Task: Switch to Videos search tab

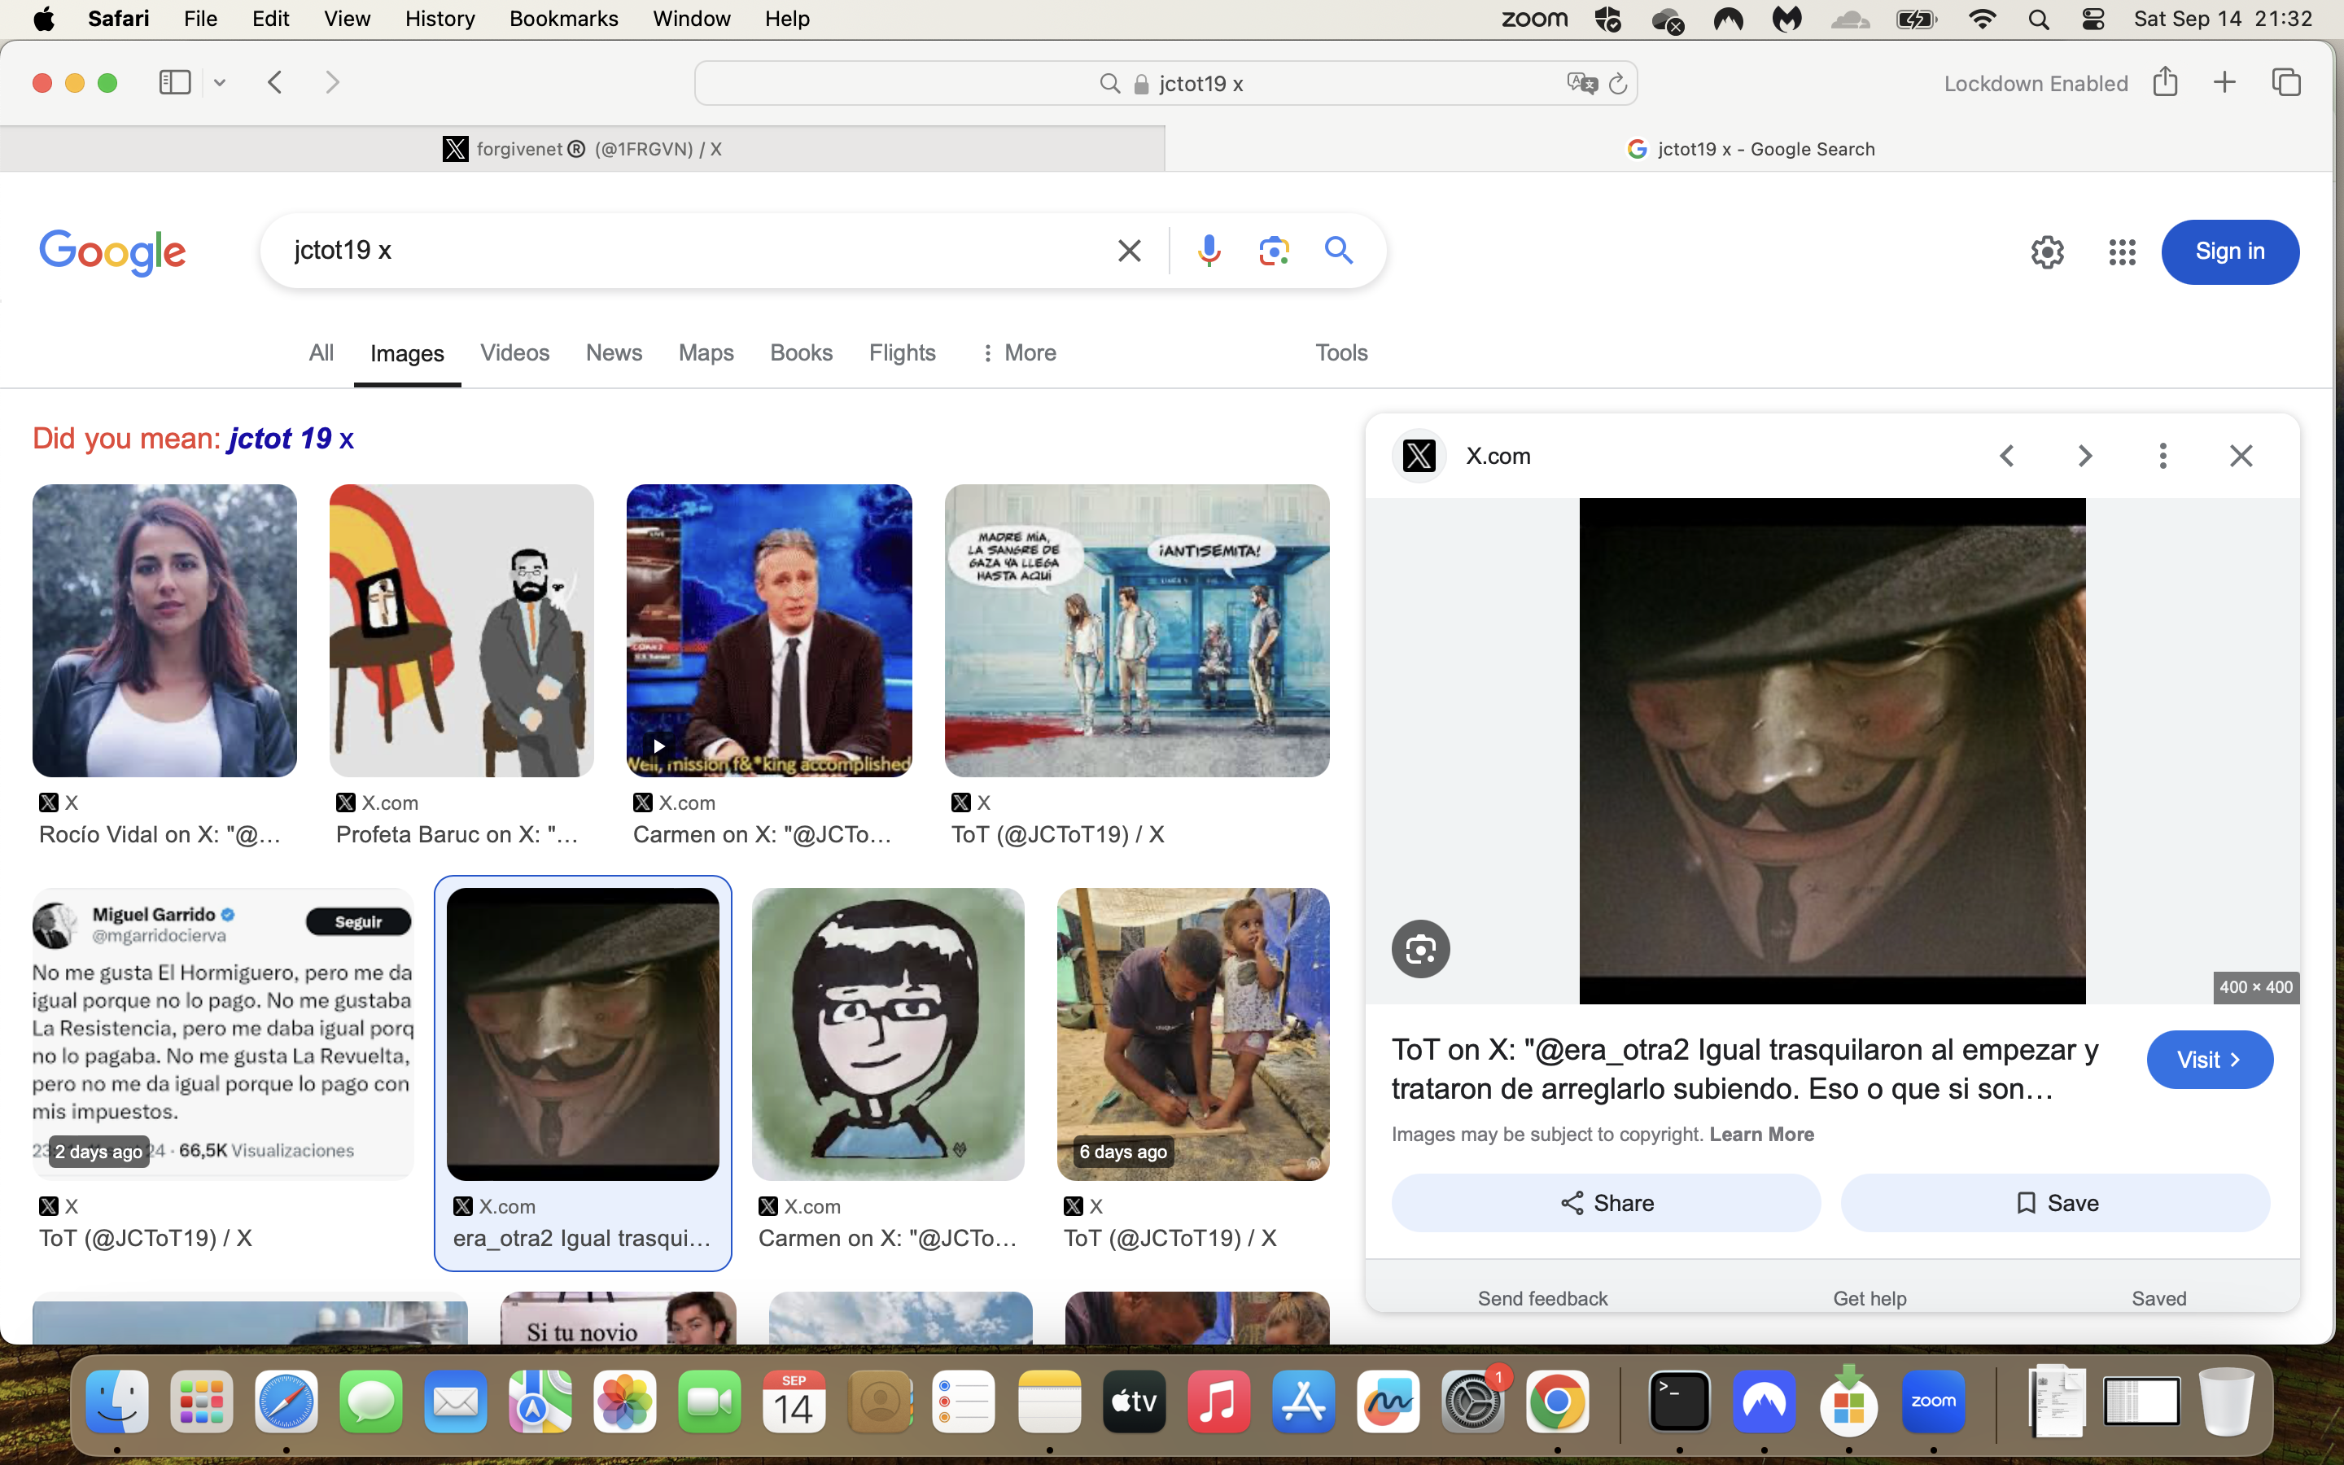Action: [x=514, y=352]
